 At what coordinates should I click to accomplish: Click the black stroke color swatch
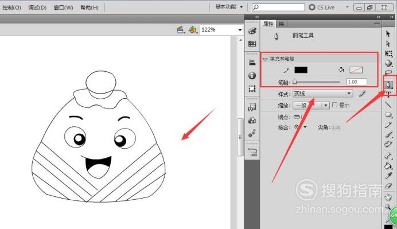(x=301, y=70)
